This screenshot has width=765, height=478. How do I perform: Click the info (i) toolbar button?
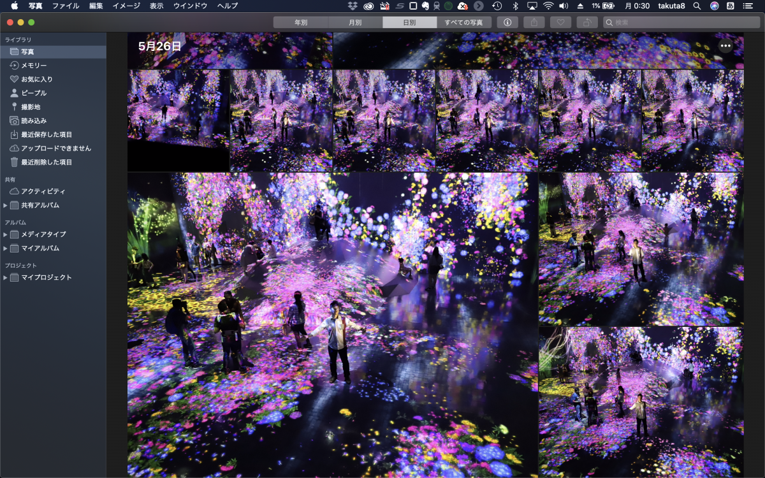[507, 22]
